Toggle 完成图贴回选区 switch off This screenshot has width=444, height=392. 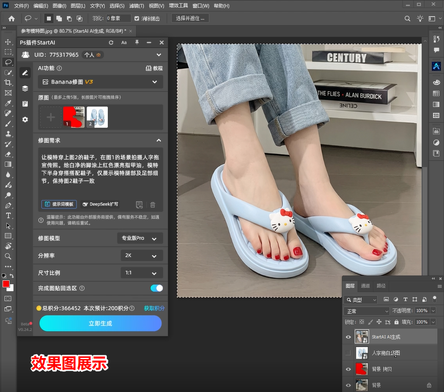(x=157, y=288)
